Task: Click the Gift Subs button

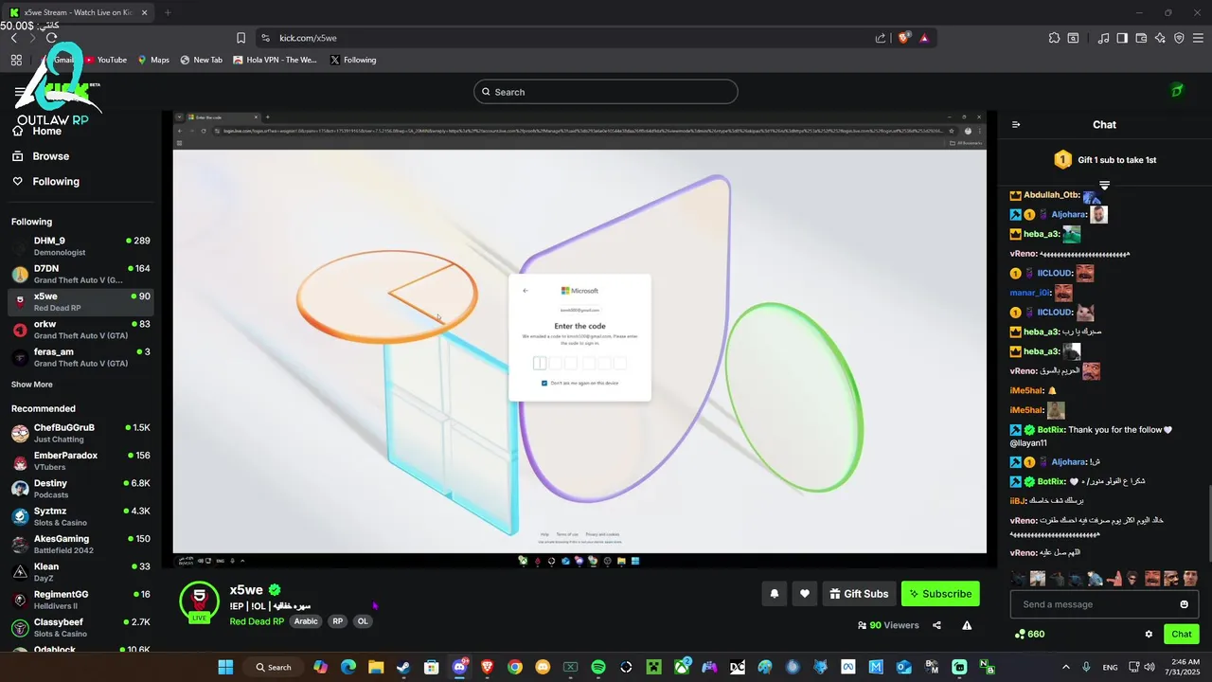Action: [859, 594]
